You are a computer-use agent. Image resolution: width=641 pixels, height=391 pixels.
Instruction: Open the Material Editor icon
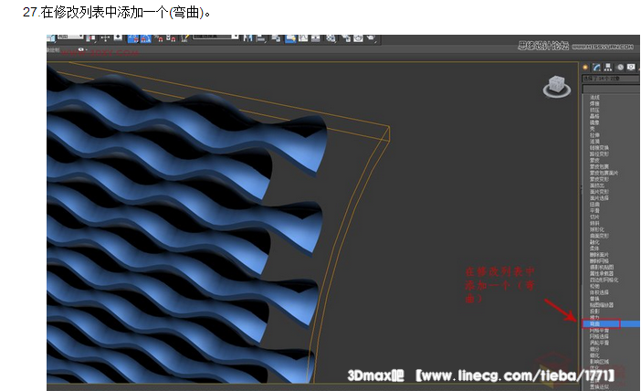[x=331, y=38]
